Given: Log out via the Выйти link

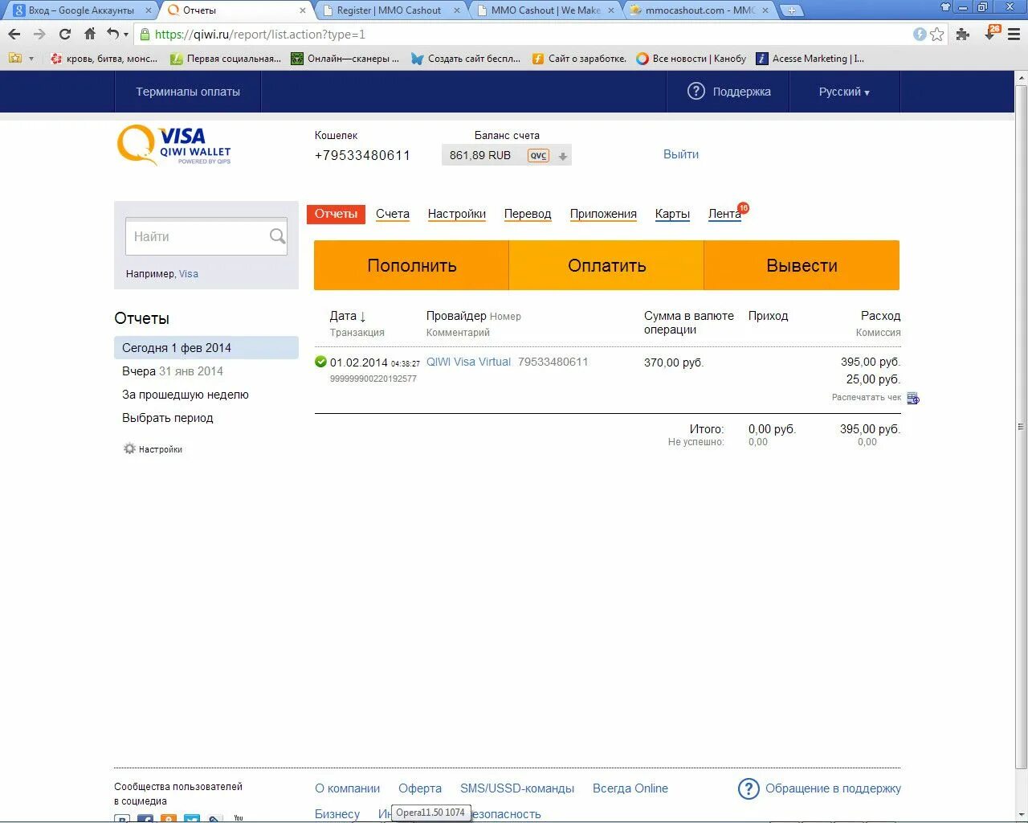Looking at the screenshot, I should [681, 154].
